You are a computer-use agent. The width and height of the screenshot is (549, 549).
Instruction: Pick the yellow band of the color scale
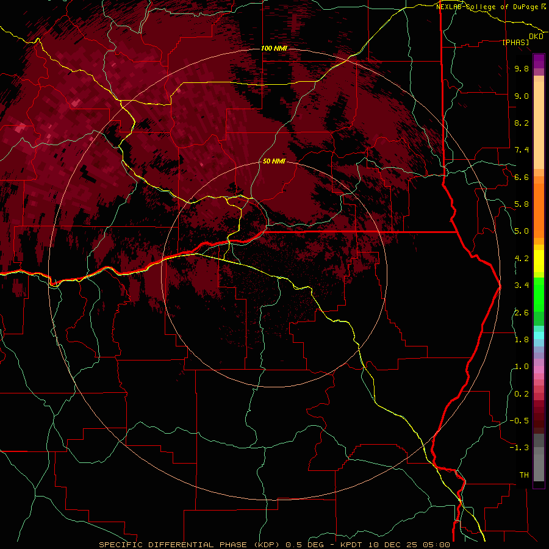pos(539,261)
